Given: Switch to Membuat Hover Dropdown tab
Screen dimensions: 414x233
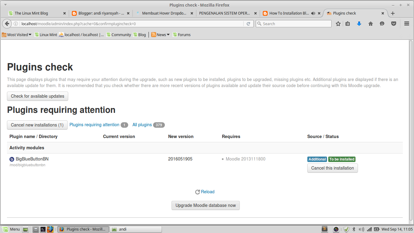Looking at the screenshot, I should click(x=164, y=13).
